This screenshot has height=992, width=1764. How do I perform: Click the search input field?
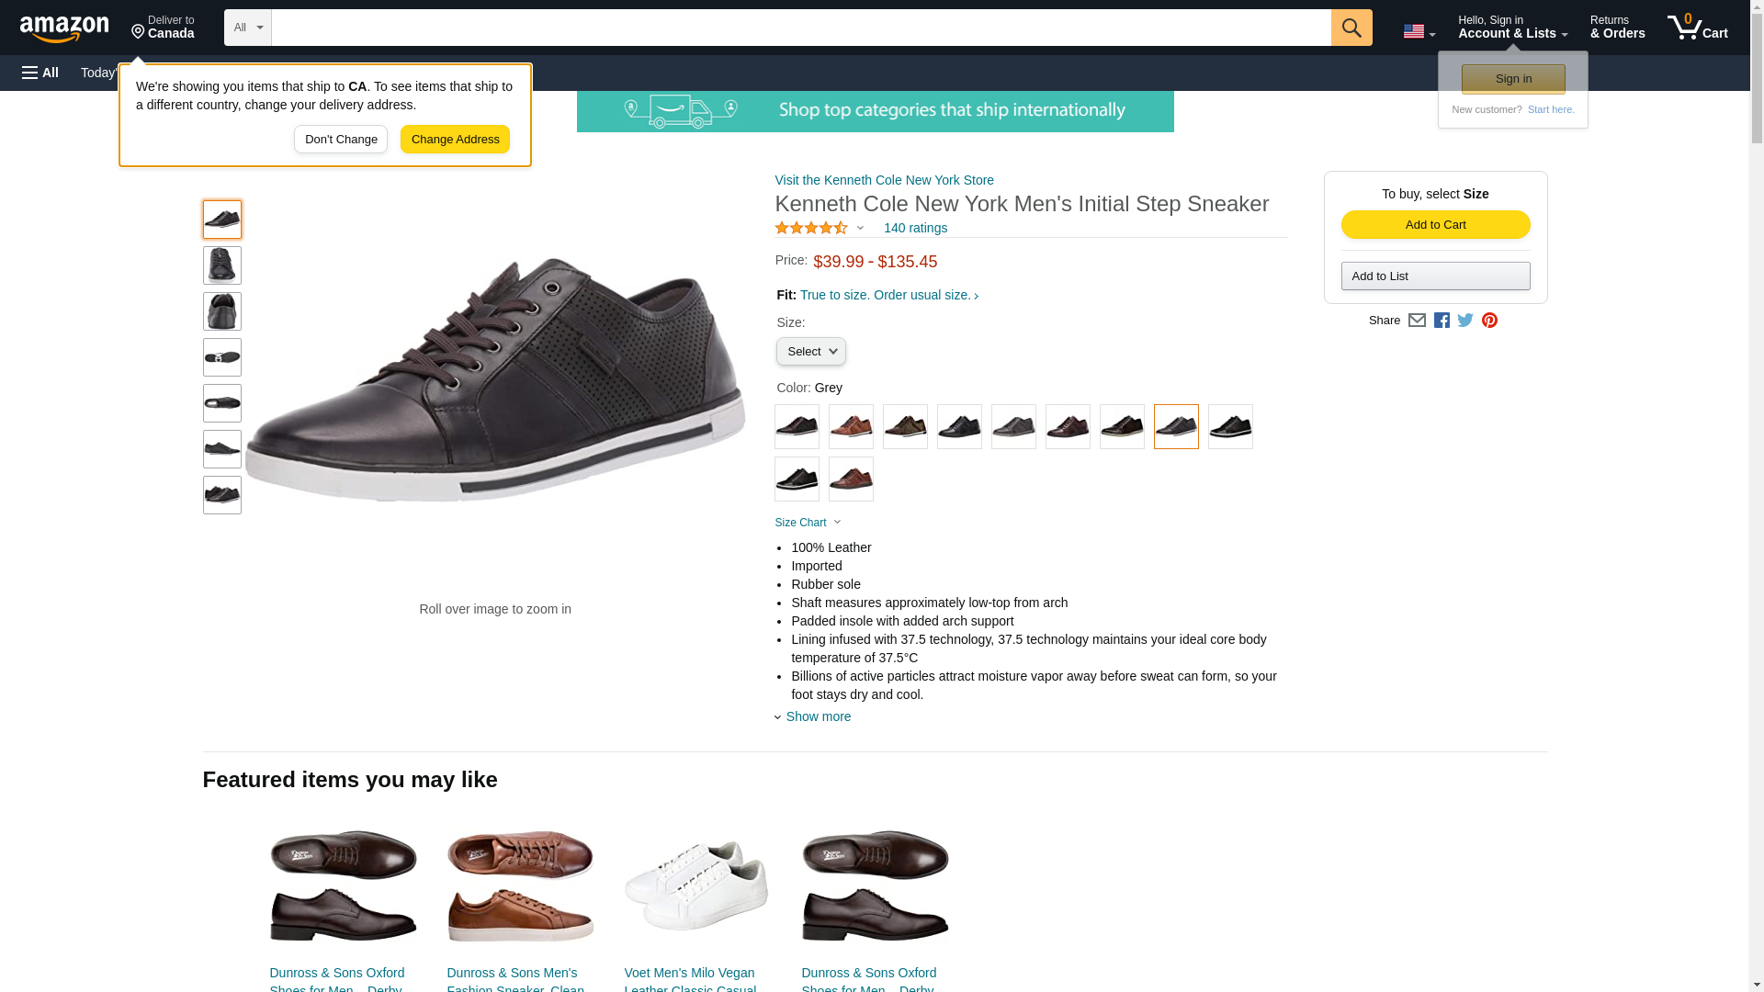(x=800, y=28)
